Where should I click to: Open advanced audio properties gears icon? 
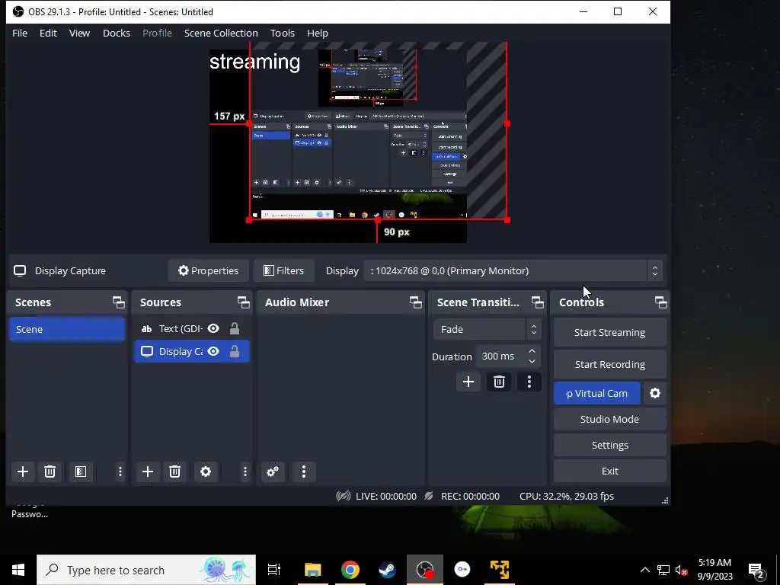click(x=273, y=472)
